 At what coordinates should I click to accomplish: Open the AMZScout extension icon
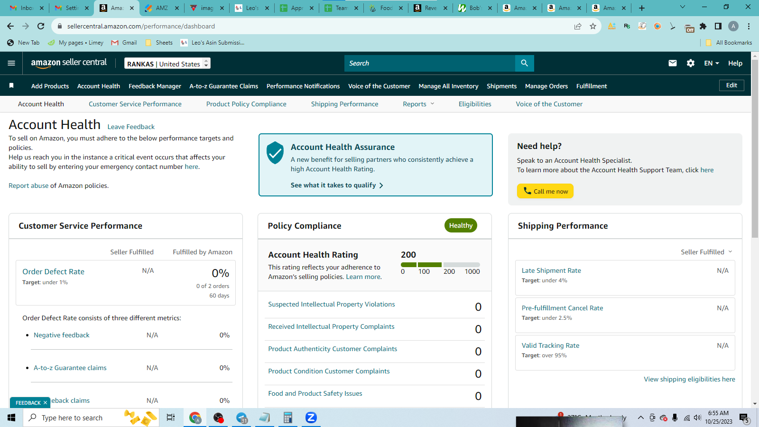click(x=612, y=26)
